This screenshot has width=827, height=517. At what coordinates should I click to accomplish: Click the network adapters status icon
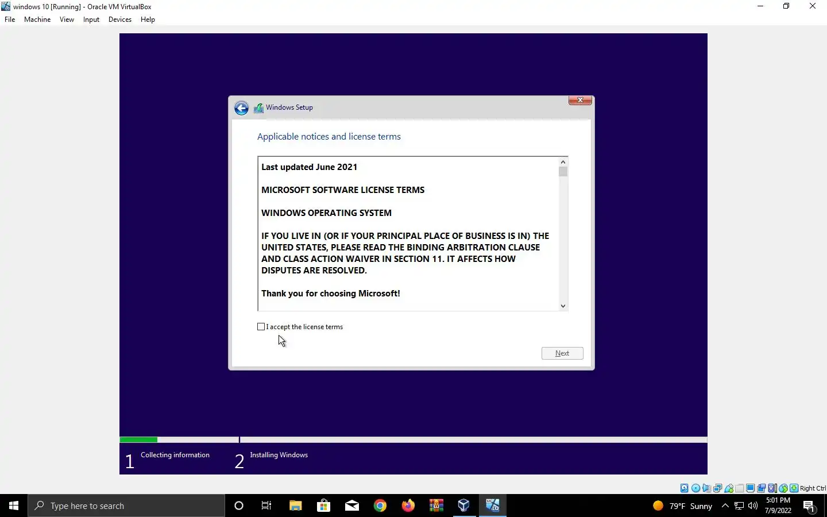click(717, 488)
